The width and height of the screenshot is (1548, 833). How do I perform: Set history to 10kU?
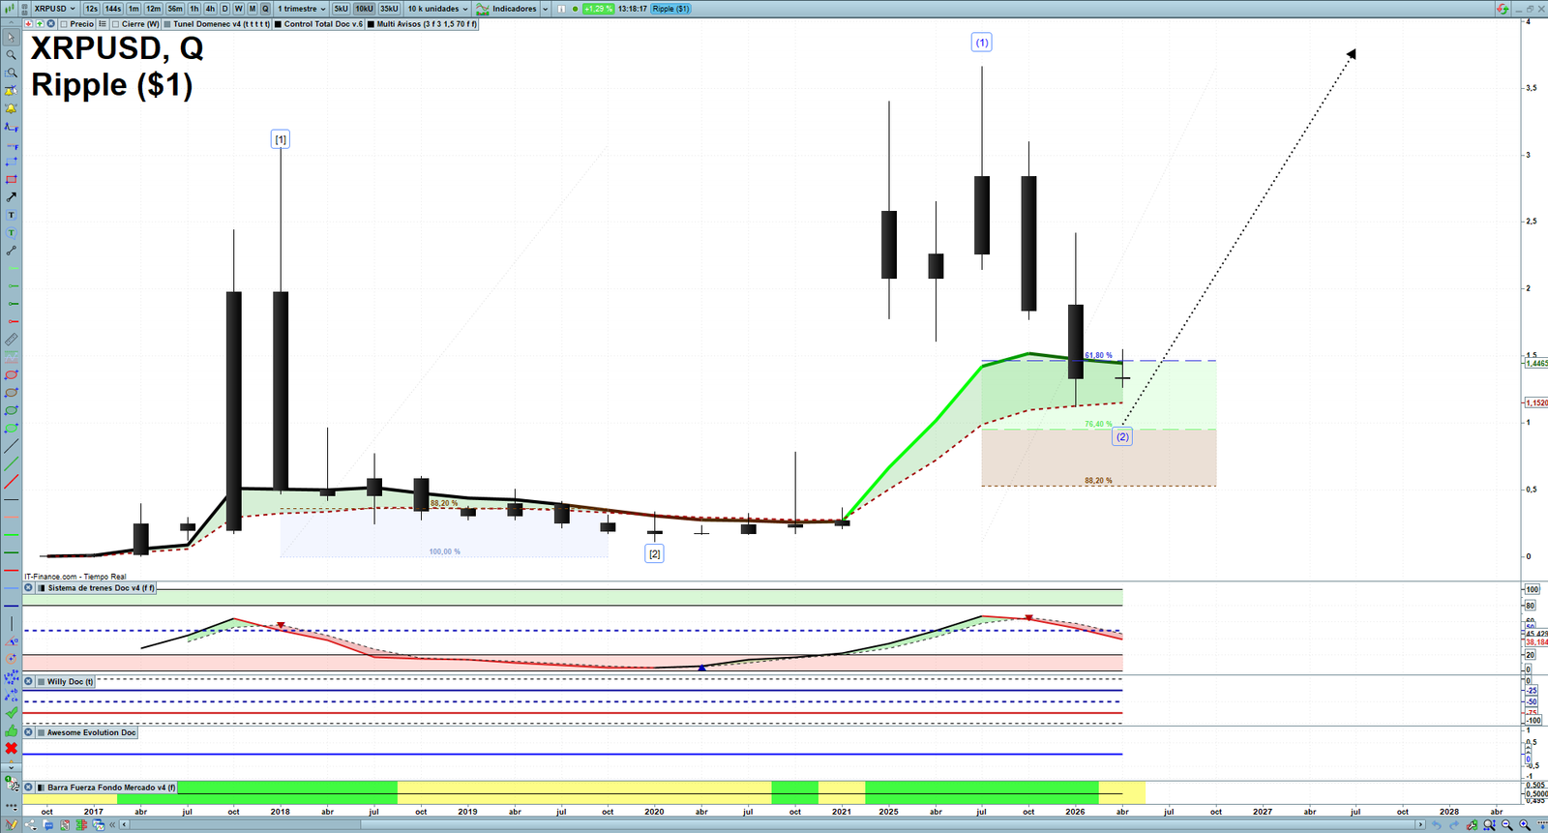coord(364,9)
